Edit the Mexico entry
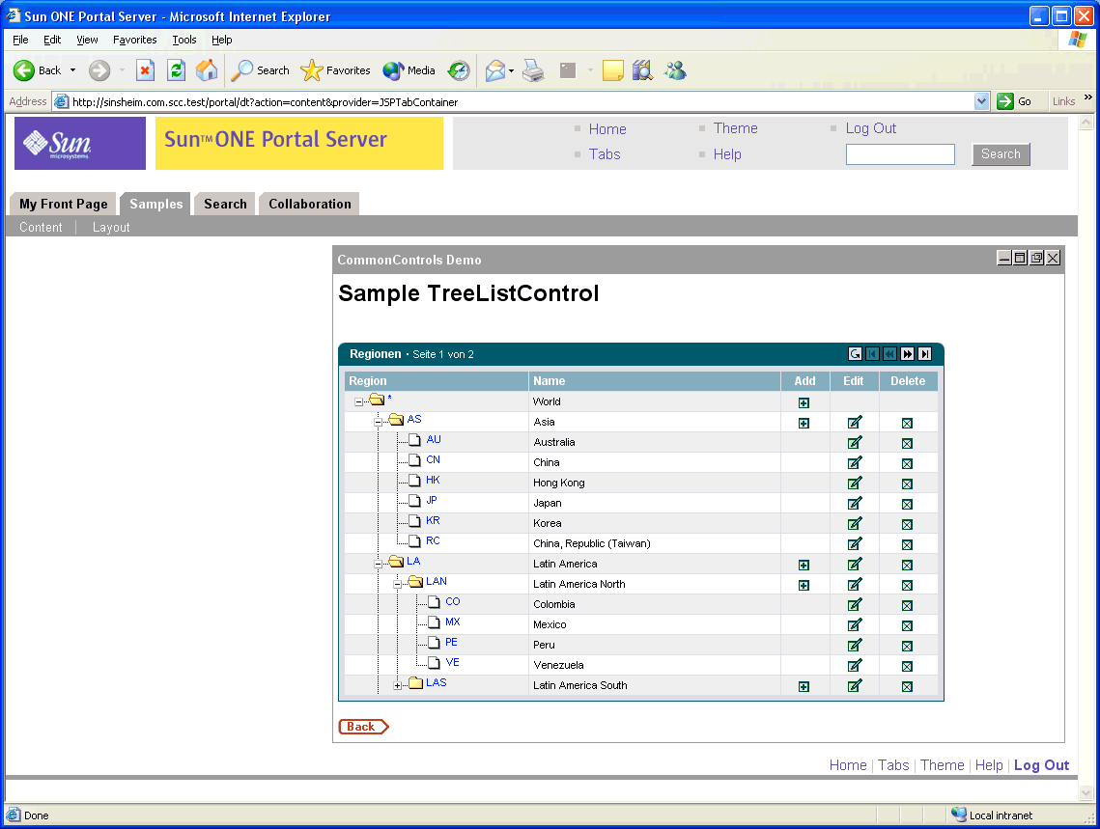 (x=855, y=625)
